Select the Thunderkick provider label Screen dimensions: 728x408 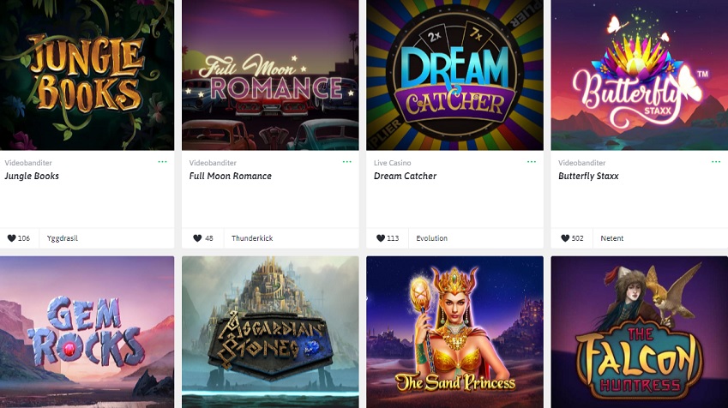click(x=252, y=238)
